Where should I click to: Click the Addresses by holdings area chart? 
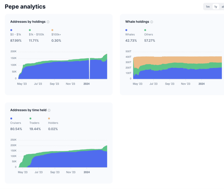click(x=63, y=66)
